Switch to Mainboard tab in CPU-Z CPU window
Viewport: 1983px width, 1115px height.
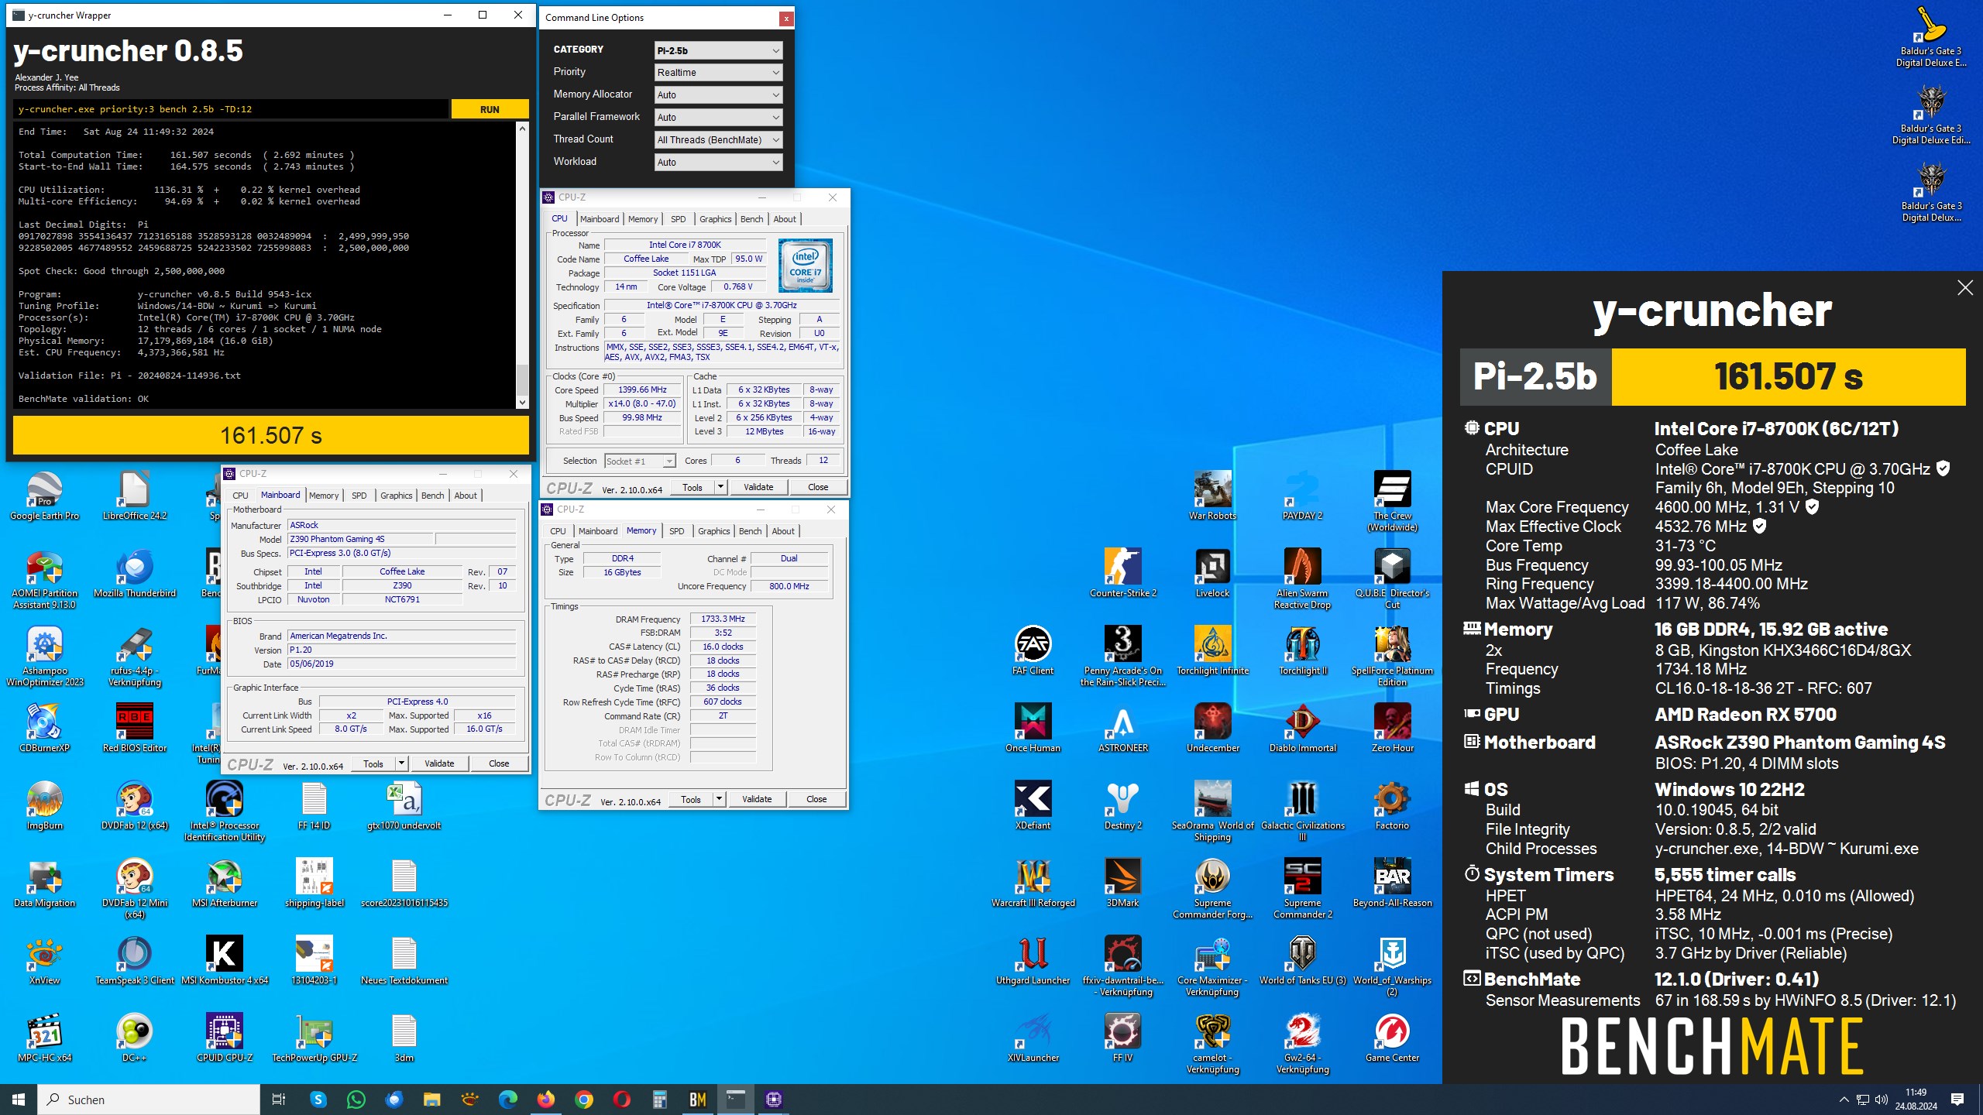click(600, 219)
